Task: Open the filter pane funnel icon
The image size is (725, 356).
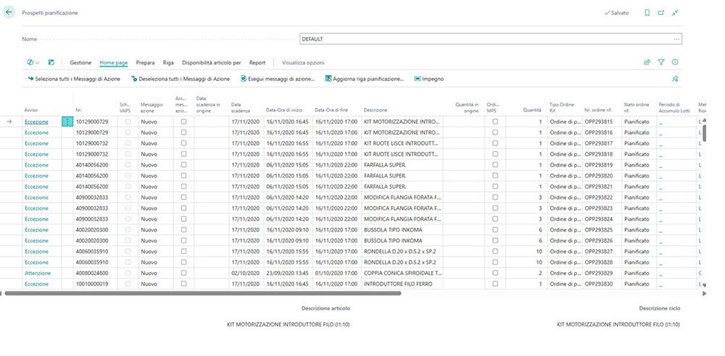Action: coord(661,62)
